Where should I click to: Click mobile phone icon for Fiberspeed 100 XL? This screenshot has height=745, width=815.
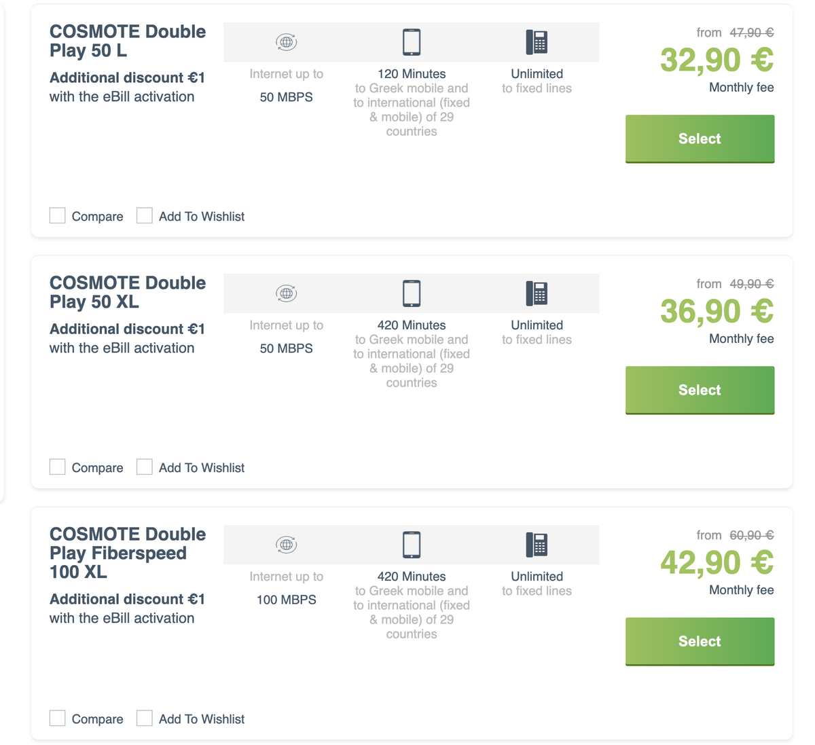tap(412, 545)
